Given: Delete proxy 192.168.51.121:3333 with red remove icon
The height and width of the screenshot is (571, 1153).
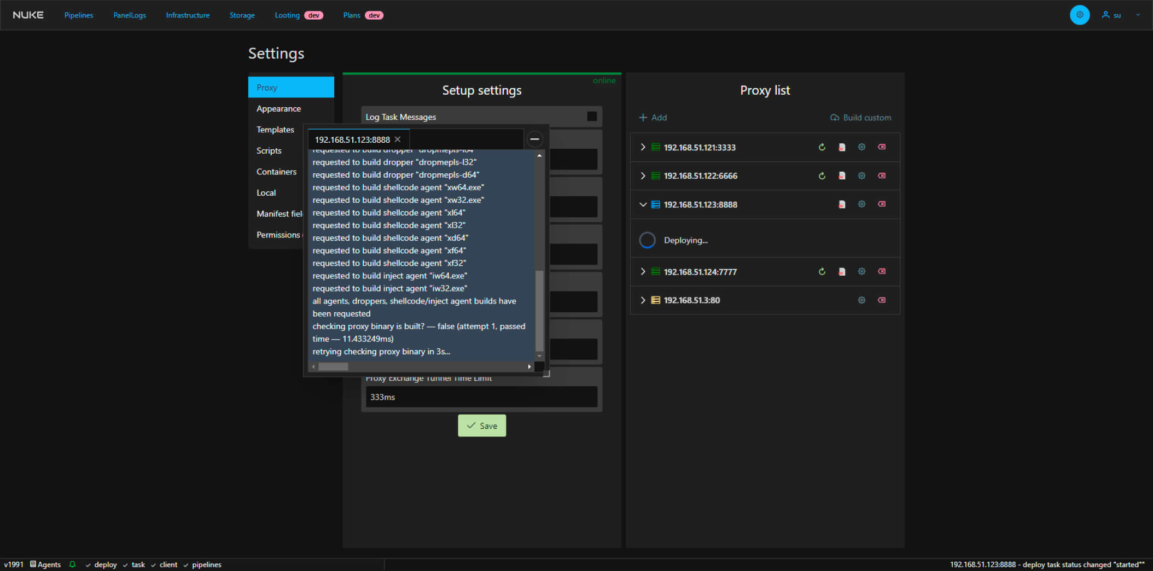Looking at the screenshot, I should (882, 147).
